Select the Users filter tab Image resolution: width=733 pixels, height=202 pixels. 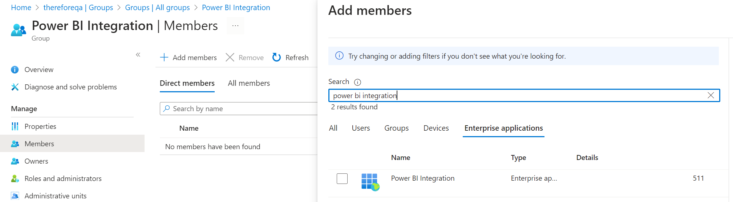pos(361,128)
